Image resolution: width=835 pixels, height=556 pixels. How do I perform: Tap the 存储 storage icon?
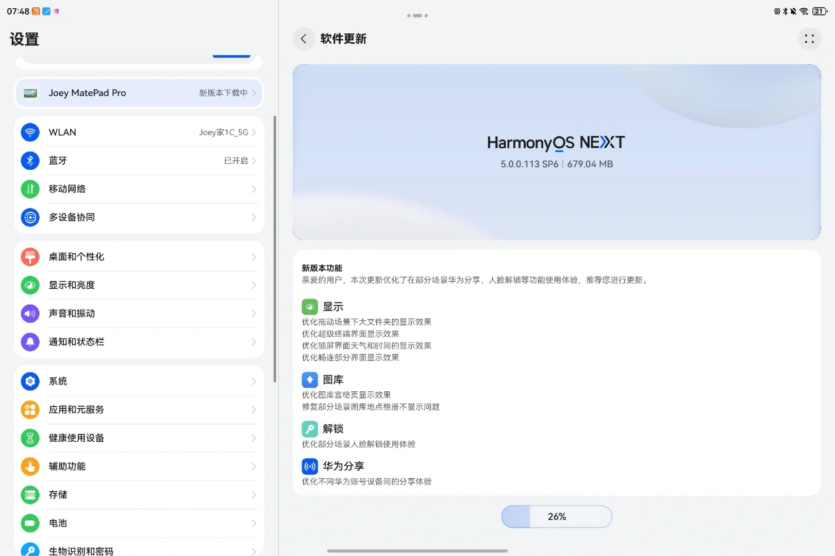30,494
